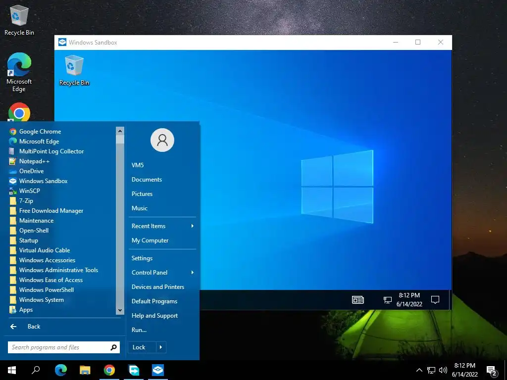Image resolution: width=507 pixels, height=380 pixels.
Task: Open Google Chrome from the taskbar
Action: (109, 370)
